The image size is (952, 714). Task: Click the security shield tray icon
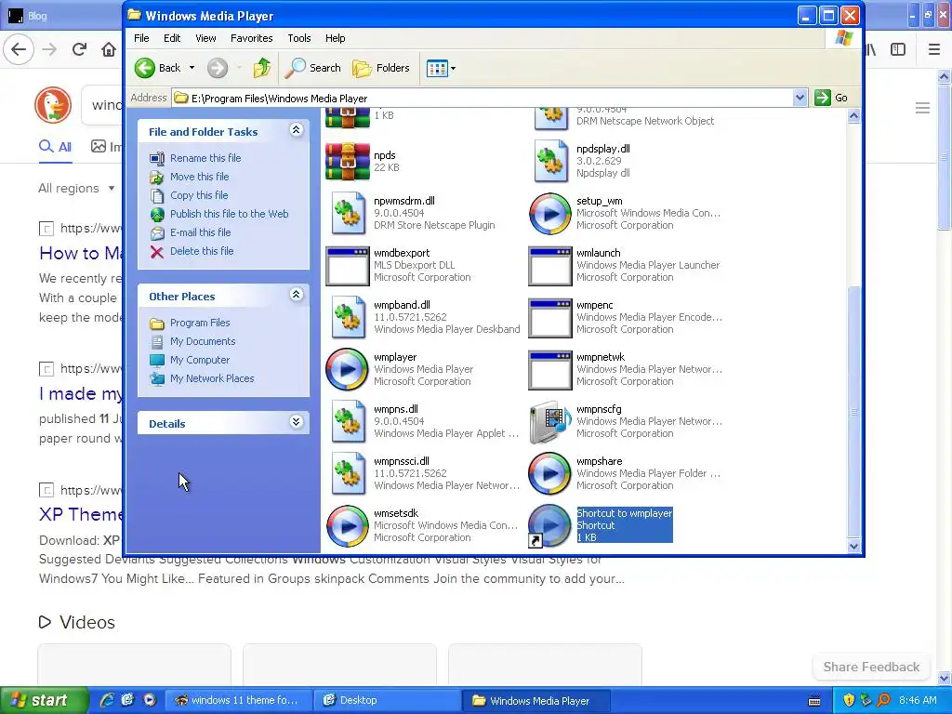click(x=849, y=700)
